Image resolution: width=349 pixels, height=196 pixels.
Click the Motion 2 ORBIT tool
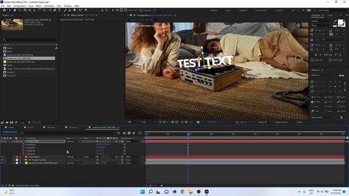pyautogui.click(x=328, y=107)
